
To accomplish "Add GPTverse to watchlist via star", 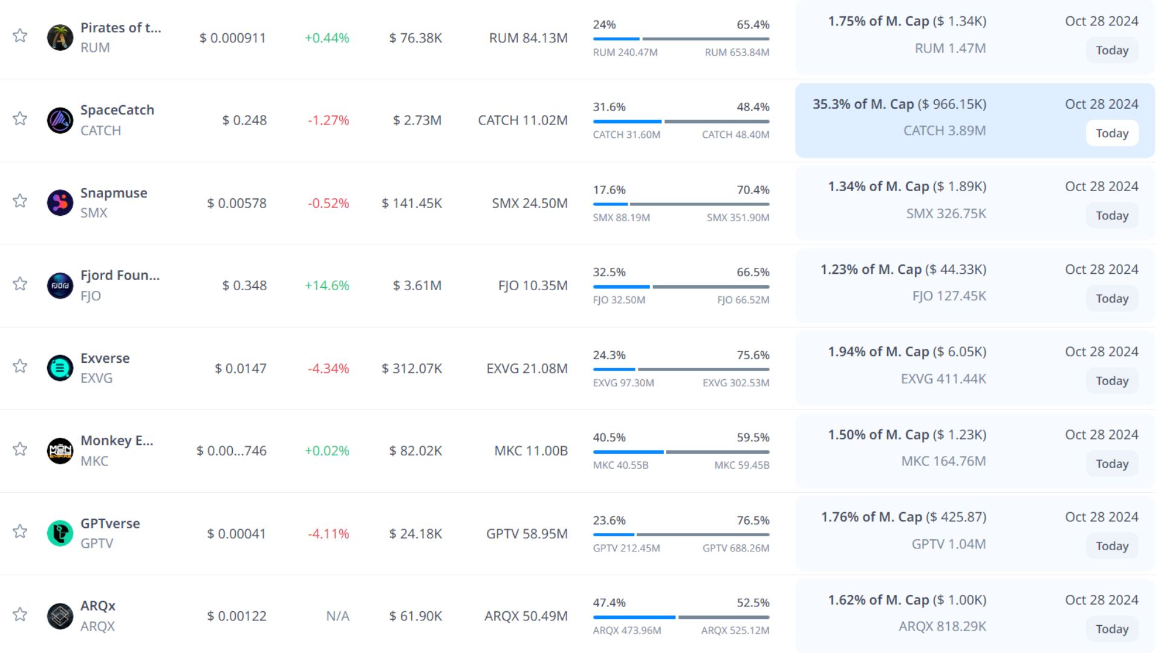I will [20, 531].
